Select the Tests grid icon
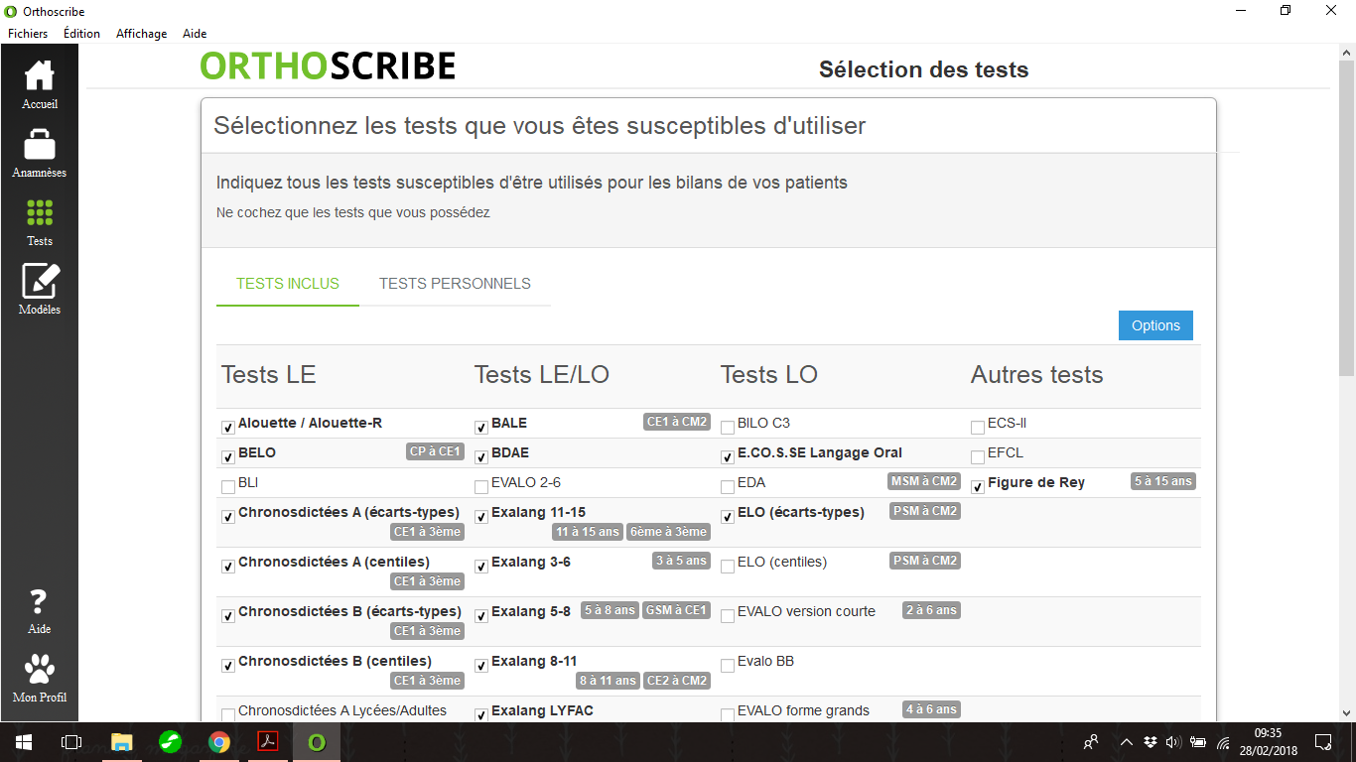The image size is (1356, 762). tap(40, 212)
